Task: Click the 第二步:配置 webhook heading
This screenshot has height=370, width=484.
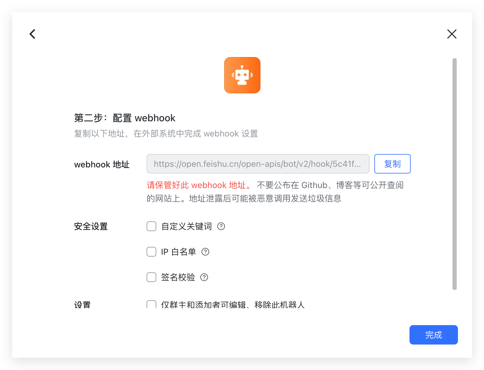Action: click(124, 118)
